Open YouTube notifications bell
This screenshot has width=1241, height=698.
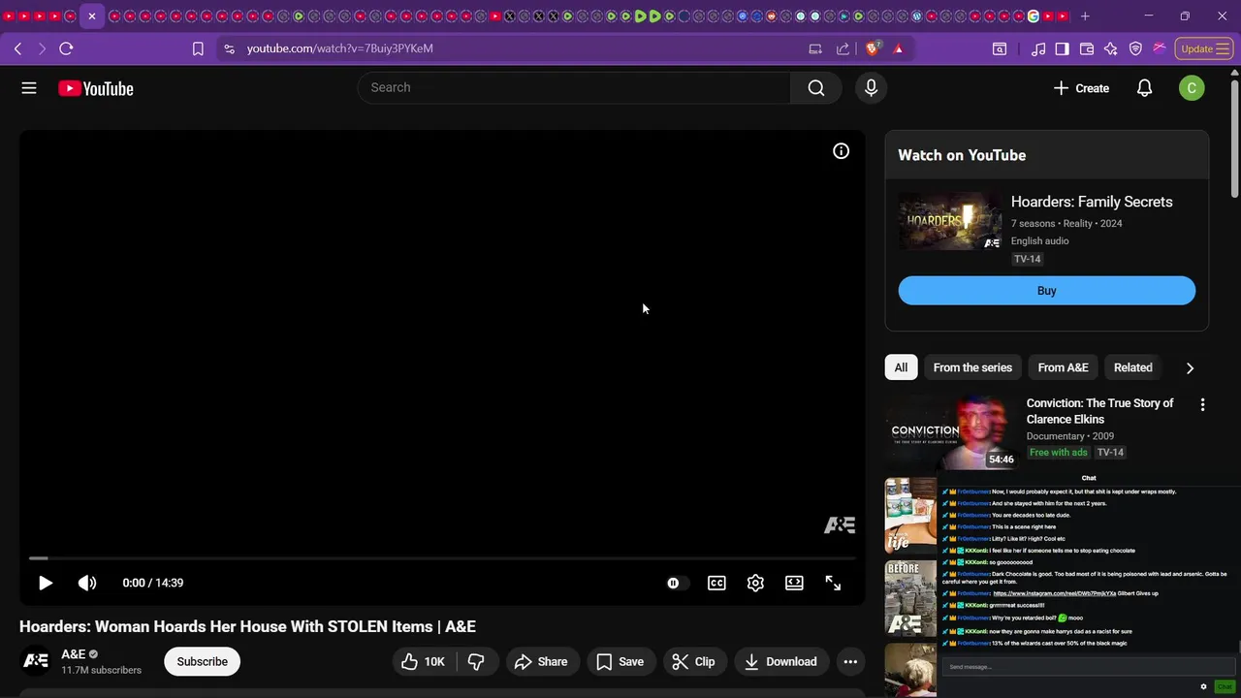(x=1144, y=88)
